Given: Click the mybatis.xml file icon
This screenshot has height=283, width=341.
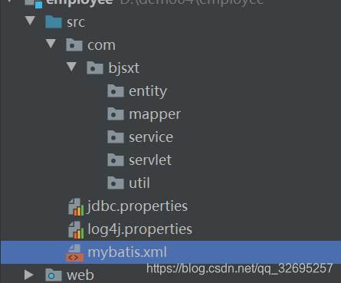Looking at the screenshot, I should [75, 252].
